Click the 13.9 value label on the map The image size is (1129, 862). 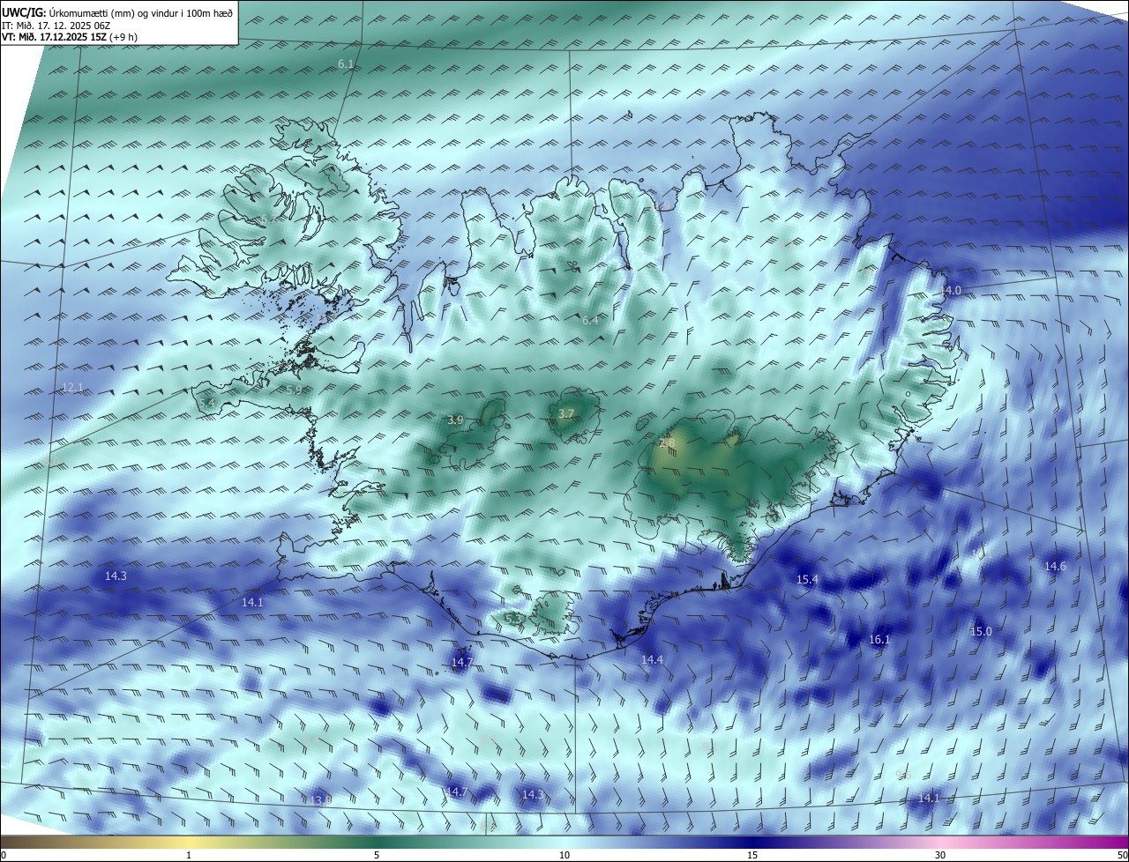coord(321,799)
